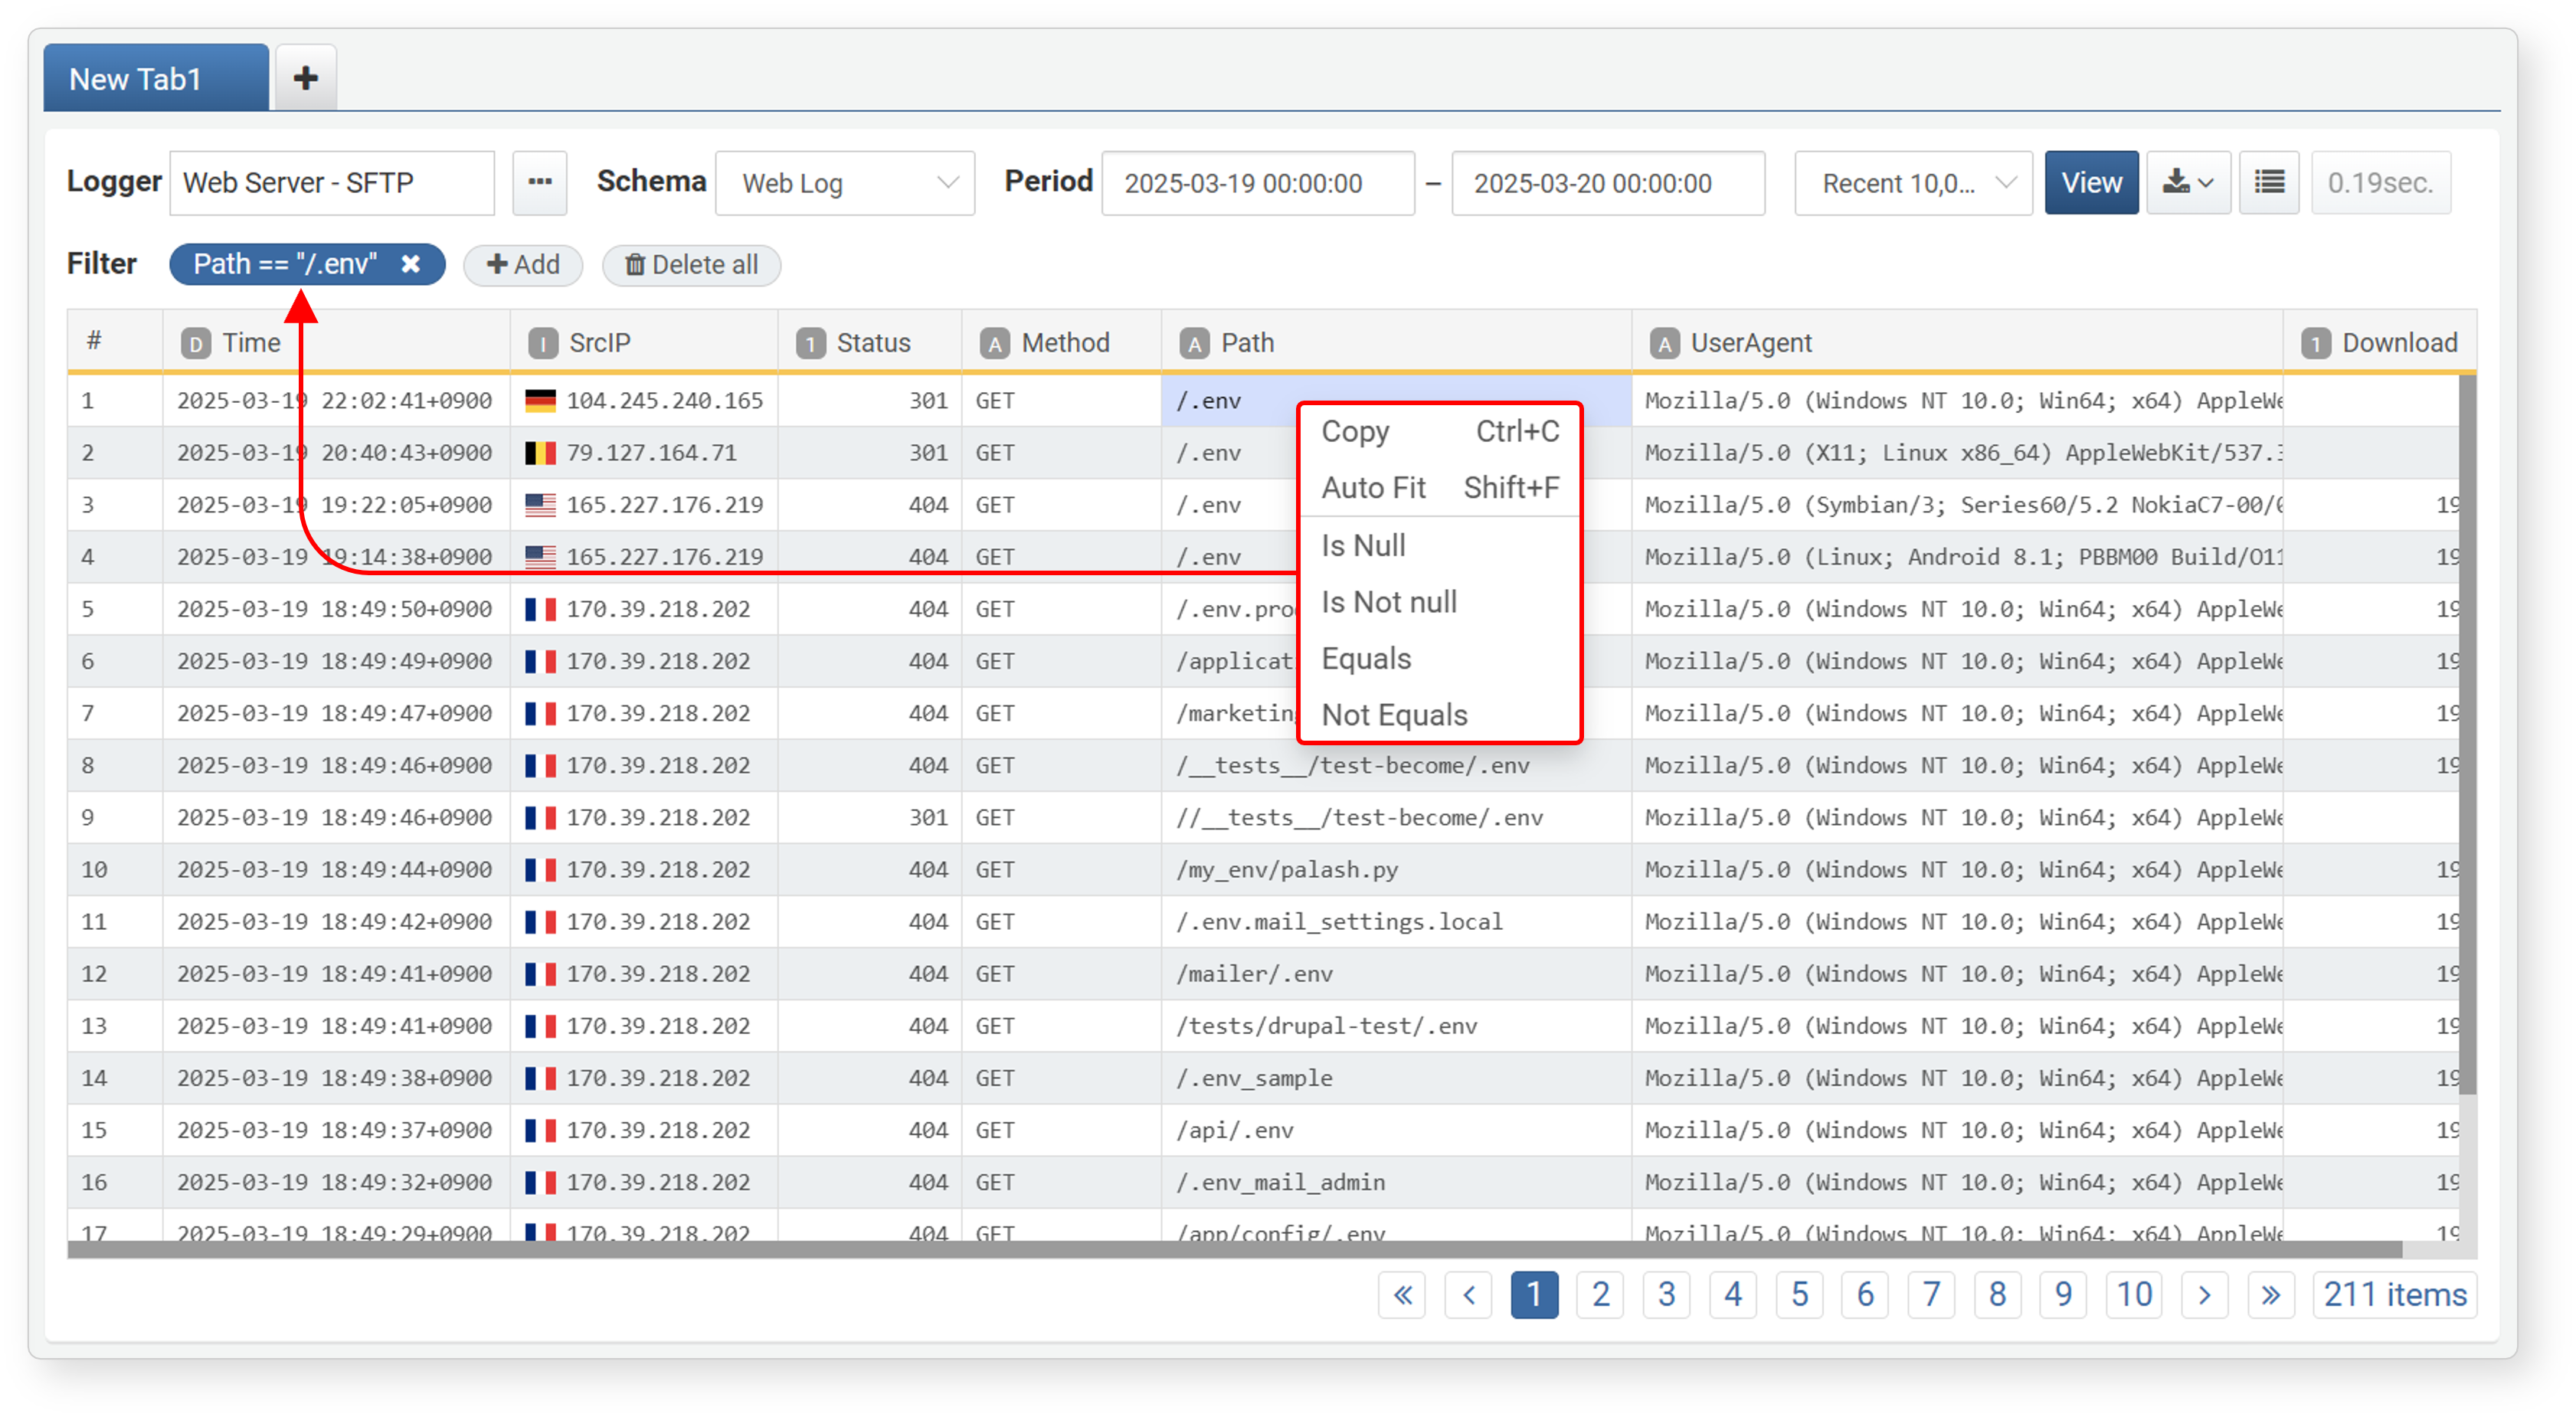Click previous page single arrow
This screenshot has height=1417, width=2576.
1468,1295
